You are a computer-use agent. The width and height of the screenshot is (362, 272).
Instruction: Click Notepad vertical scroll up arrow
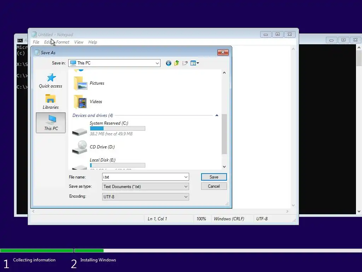pyautogui.click(x=293, y=49)
